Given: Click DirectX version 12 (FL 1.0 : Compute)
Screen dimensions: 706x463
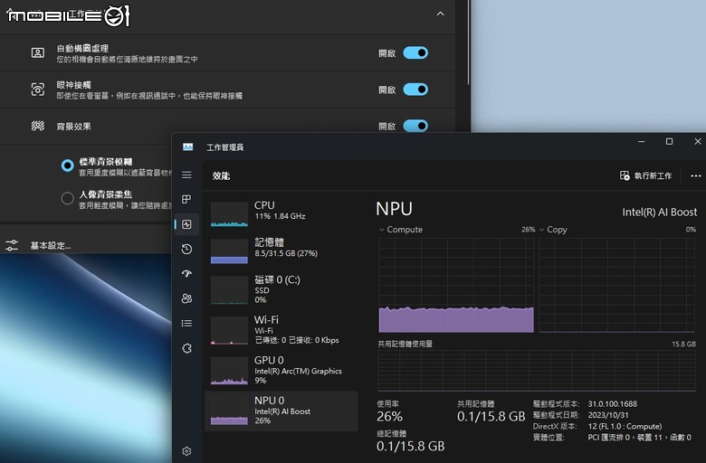Looking at the screenshot, I should 625,426.
